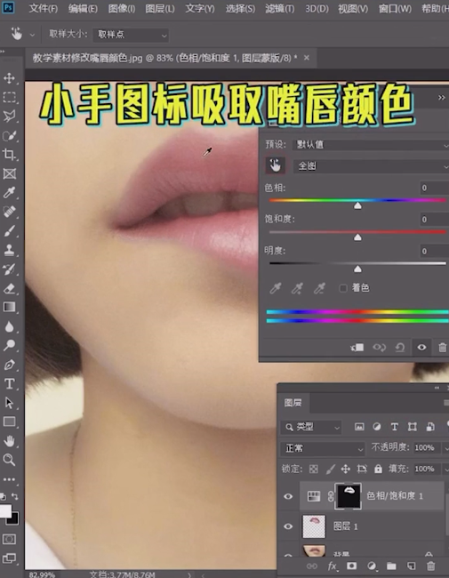The height and width of the screenshot is (578, 449).
Task: Expand the Properties panel double arrow
Action: [x=441, y=98]
